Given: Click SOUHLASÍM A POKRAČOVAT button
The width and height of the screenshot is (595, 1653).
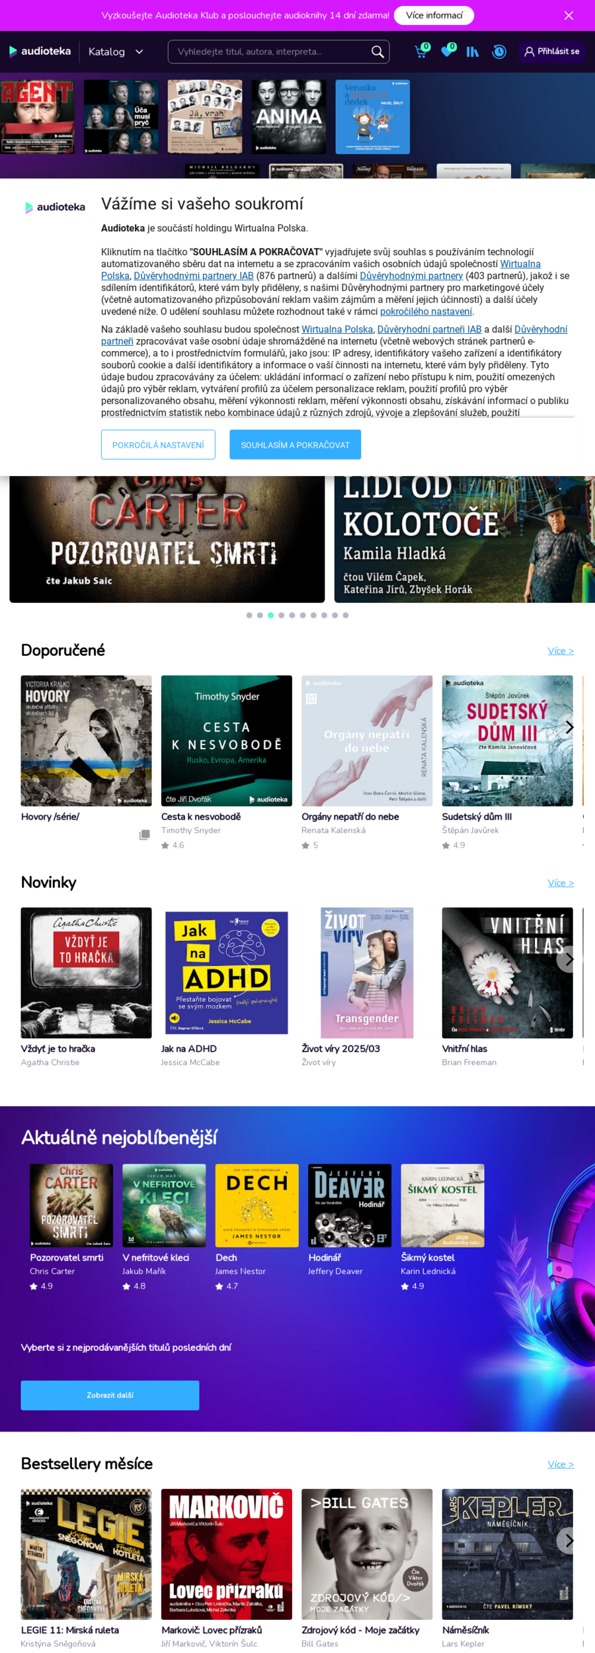Looking at the screenshot, I should click(295, 444).
